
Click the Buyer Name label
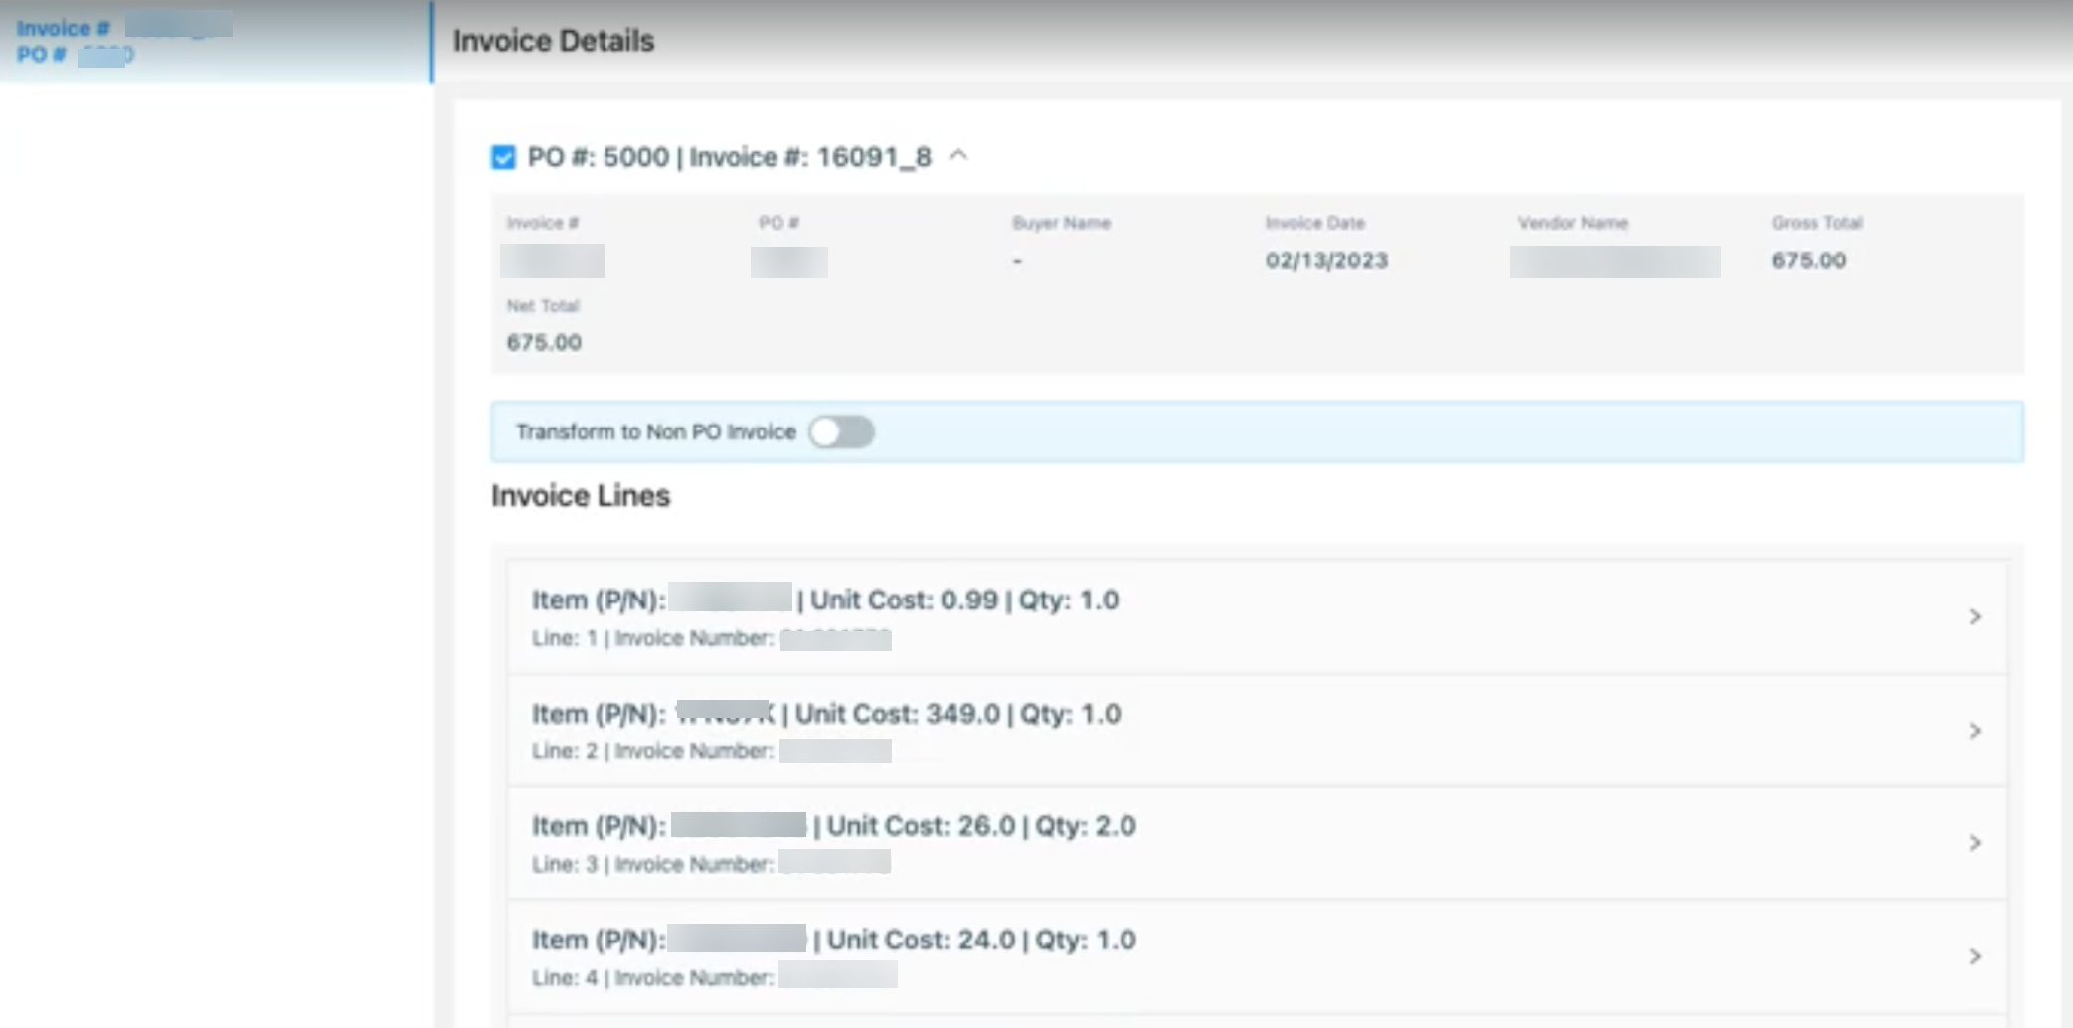pos(1061,223)
